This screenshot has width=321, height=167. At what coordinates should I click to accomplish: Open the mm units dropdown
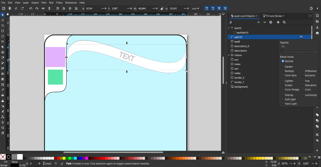196,9
